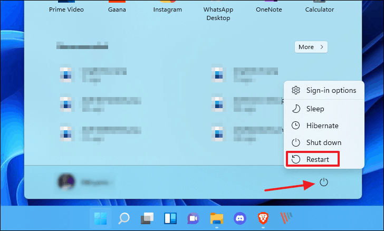Open File Explorer from the taskbar

[217, 217]
